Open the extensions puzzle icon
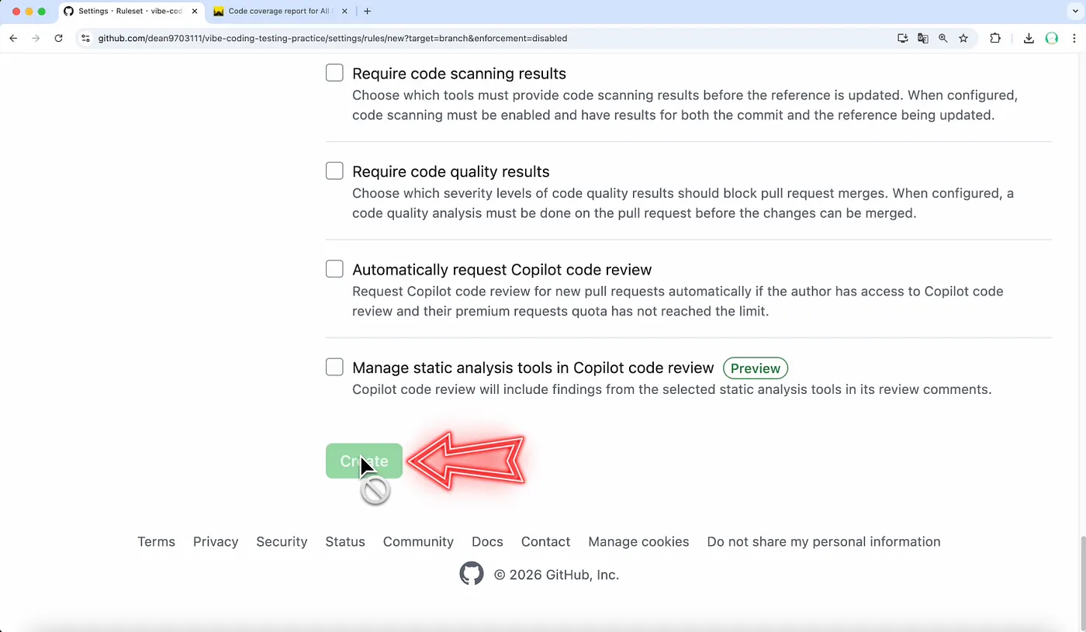Image resolution: width=1086 pixels, height=632 pixels. pos(995,38)
